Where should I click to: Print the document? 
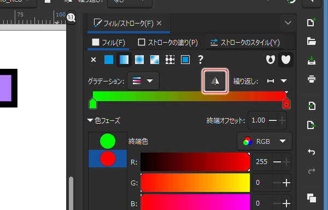coord(311,79)
